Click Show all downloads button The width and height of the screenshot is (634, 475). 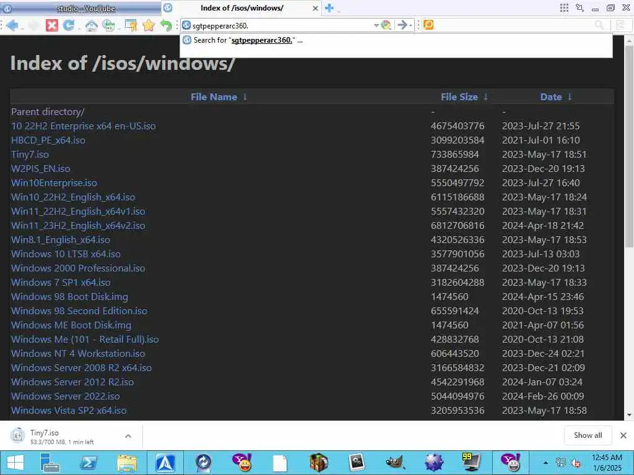(588, 435)
